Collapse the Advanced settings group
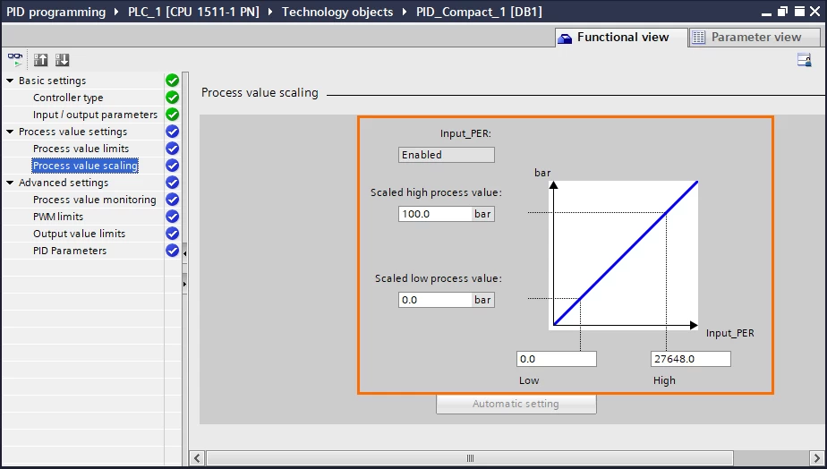 10,183
